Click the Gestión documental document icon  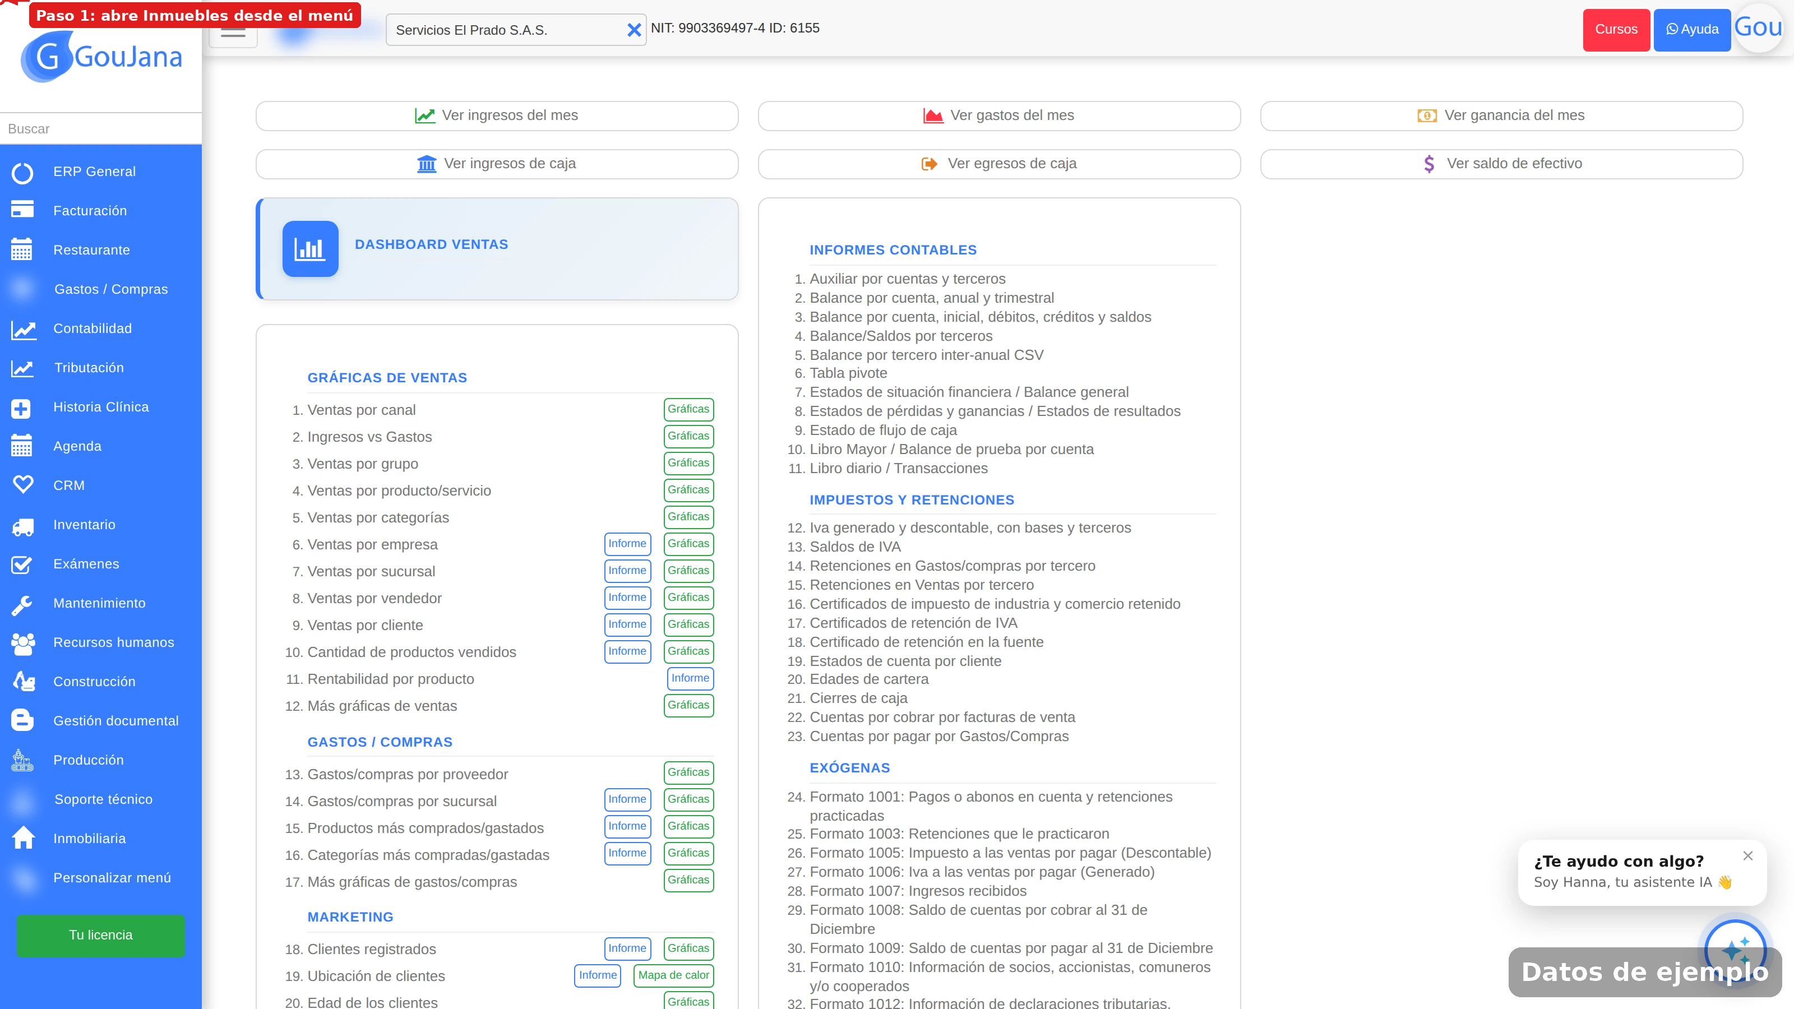(22, 721)
